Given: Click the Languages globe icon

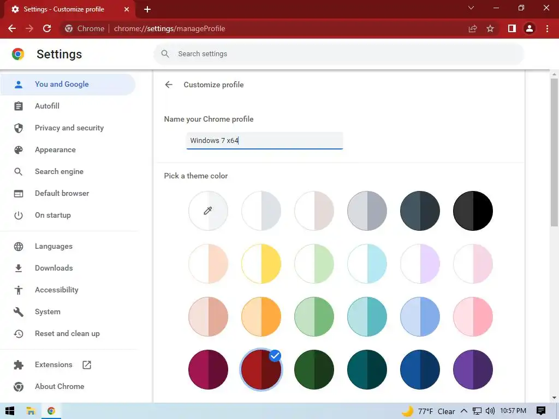Looking at the screenshot, I should pos(19,246).
